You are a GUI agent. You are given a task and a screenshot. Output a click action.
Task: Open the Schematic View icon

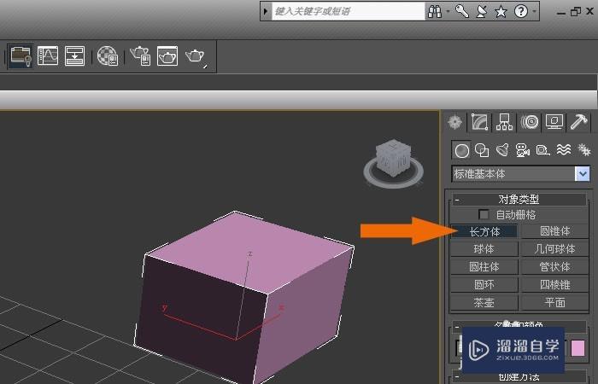[74, 55]
